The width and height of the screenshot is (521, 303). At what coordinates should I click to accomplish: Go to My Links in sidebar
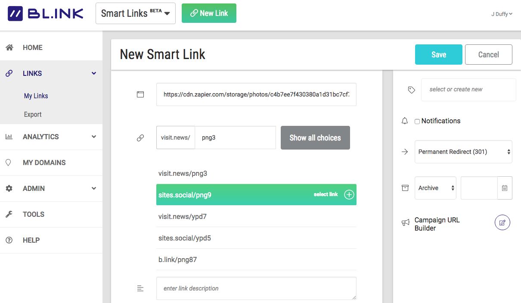coord(36,96)
